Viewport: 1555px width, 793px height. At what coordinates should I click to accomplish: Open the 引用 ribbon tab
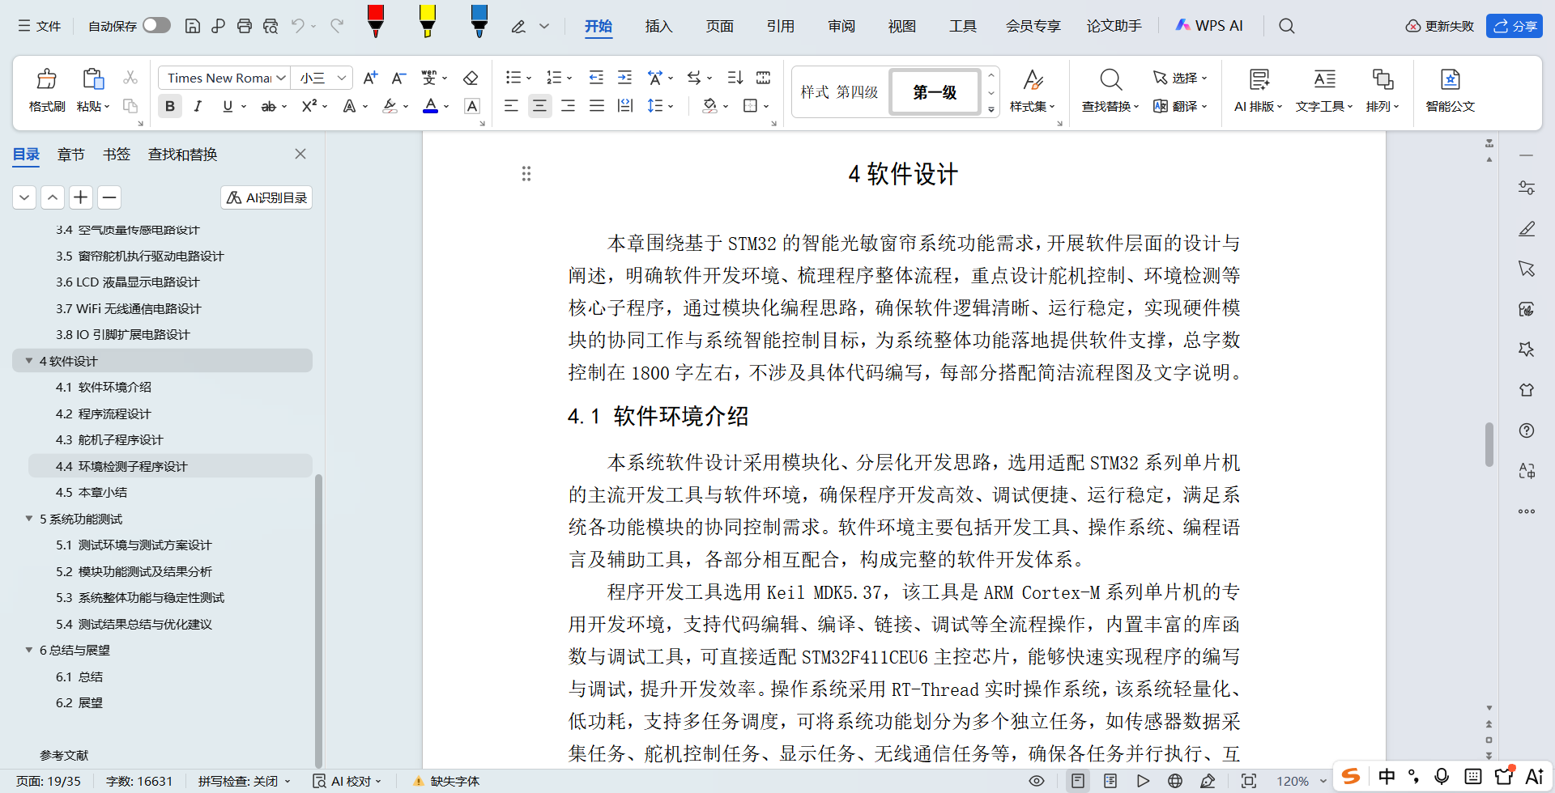tap(780, 26)
